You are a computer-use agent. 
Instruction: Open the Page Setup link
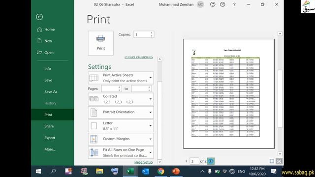(143, 162)
